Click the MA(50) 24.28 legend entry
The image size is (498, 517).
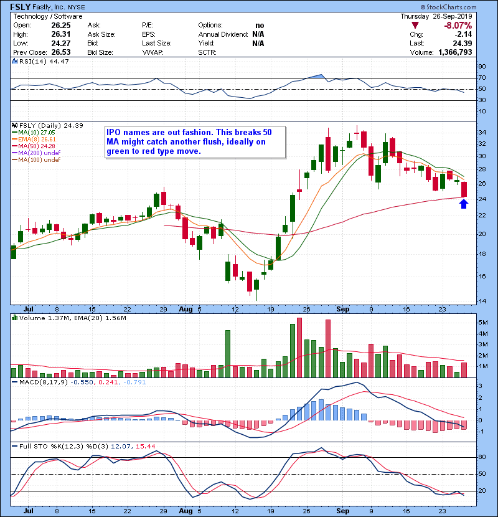click(x=34, y=146)
